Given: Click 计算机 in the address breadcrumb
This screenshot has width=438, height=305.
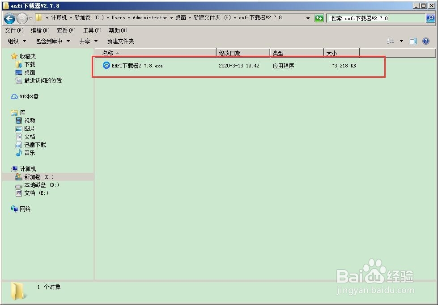Looking at the screenshot, I should 59,17.
